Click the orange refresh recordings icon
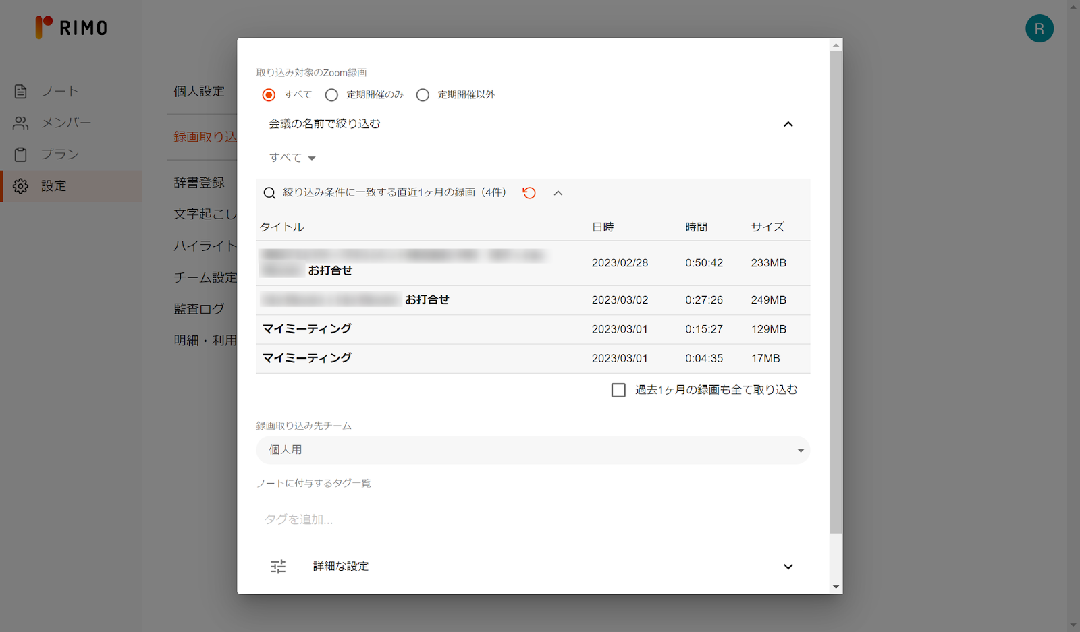The width and height of the screenshot is (1080, 632). click(529, 193)
